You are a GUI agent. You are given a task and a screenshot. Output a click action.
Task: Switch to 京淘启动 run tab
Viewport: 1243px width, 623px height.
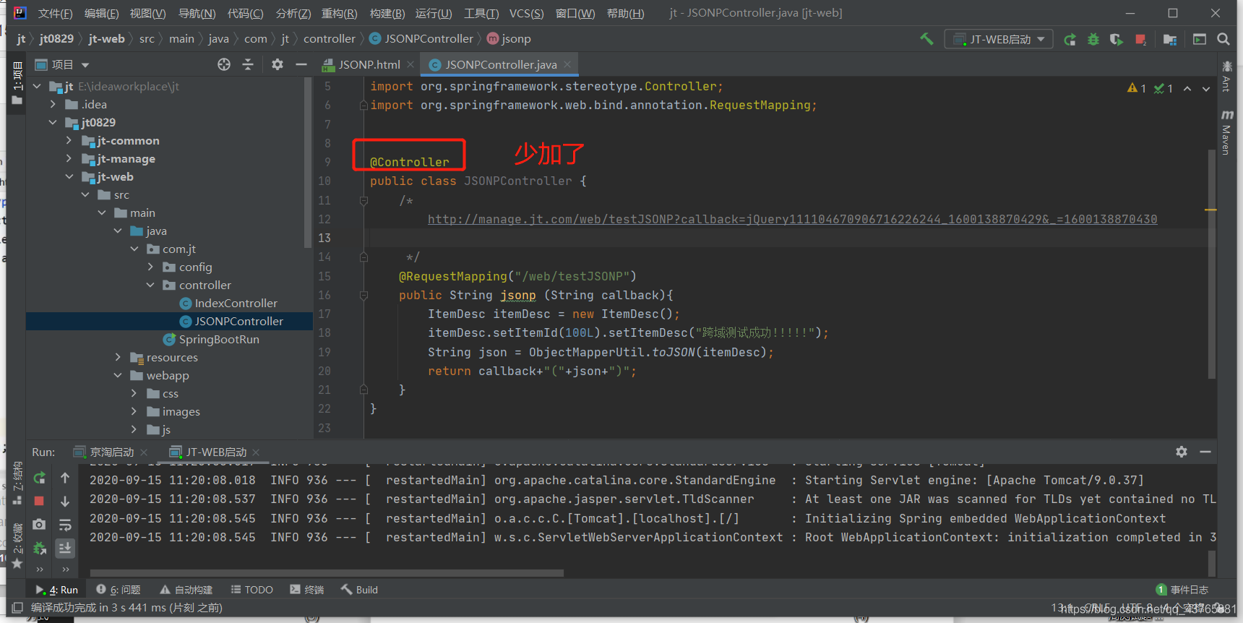coord(111,452)
